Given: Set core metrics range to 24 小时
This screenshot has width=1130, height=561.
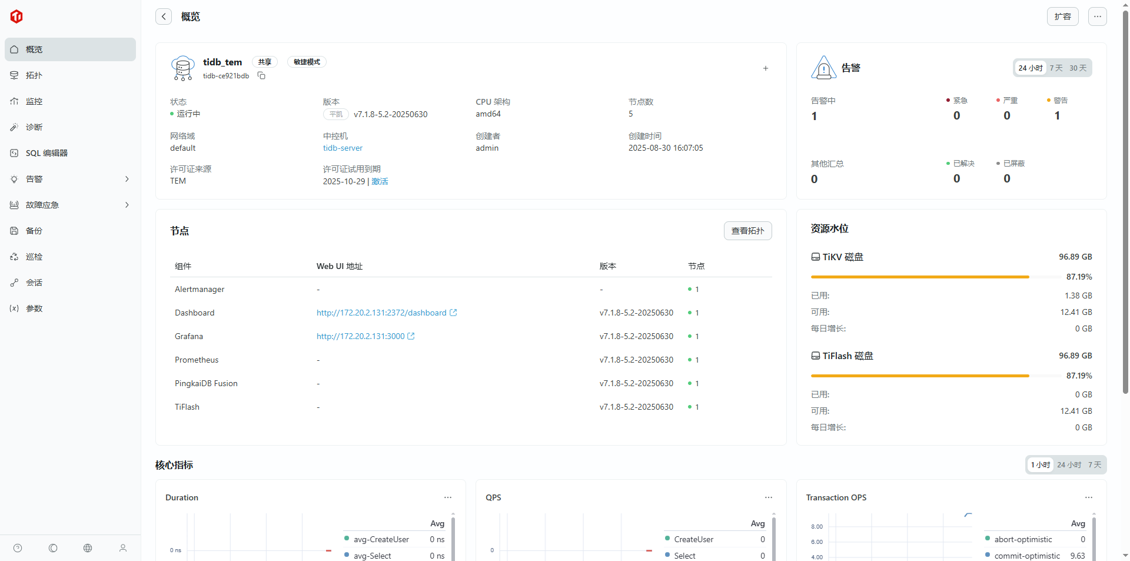Looking at the screenshot, I should 1069,464.
